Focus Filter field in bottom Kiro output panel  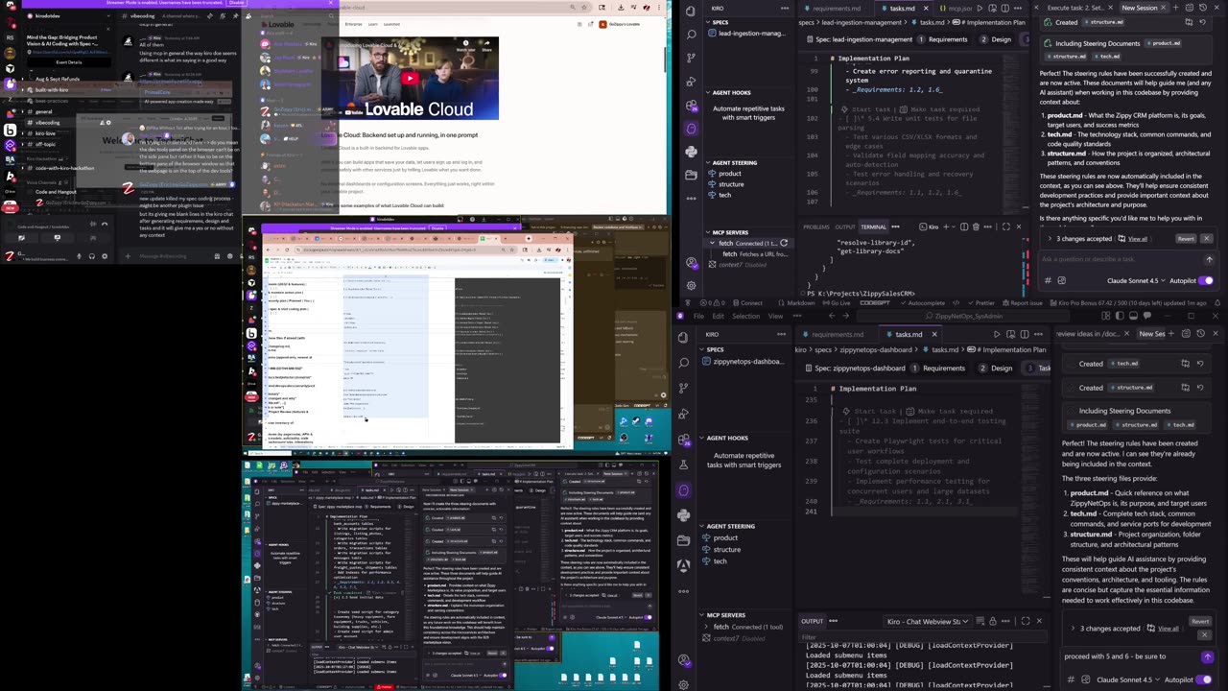921,636
